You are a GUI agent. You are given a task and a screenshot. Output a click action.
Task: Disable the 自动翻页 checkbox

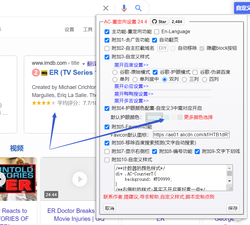point(154,40)
